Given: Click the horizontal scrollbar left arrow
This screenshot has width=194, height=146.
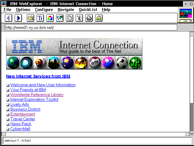Looking at the screenshot, I should tap(4, 134).
